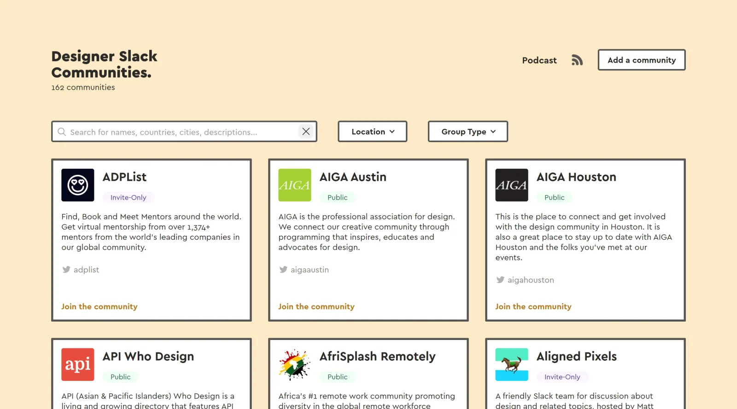Click the Twitter icon beside aigaaustin

(x=283, y=270)
